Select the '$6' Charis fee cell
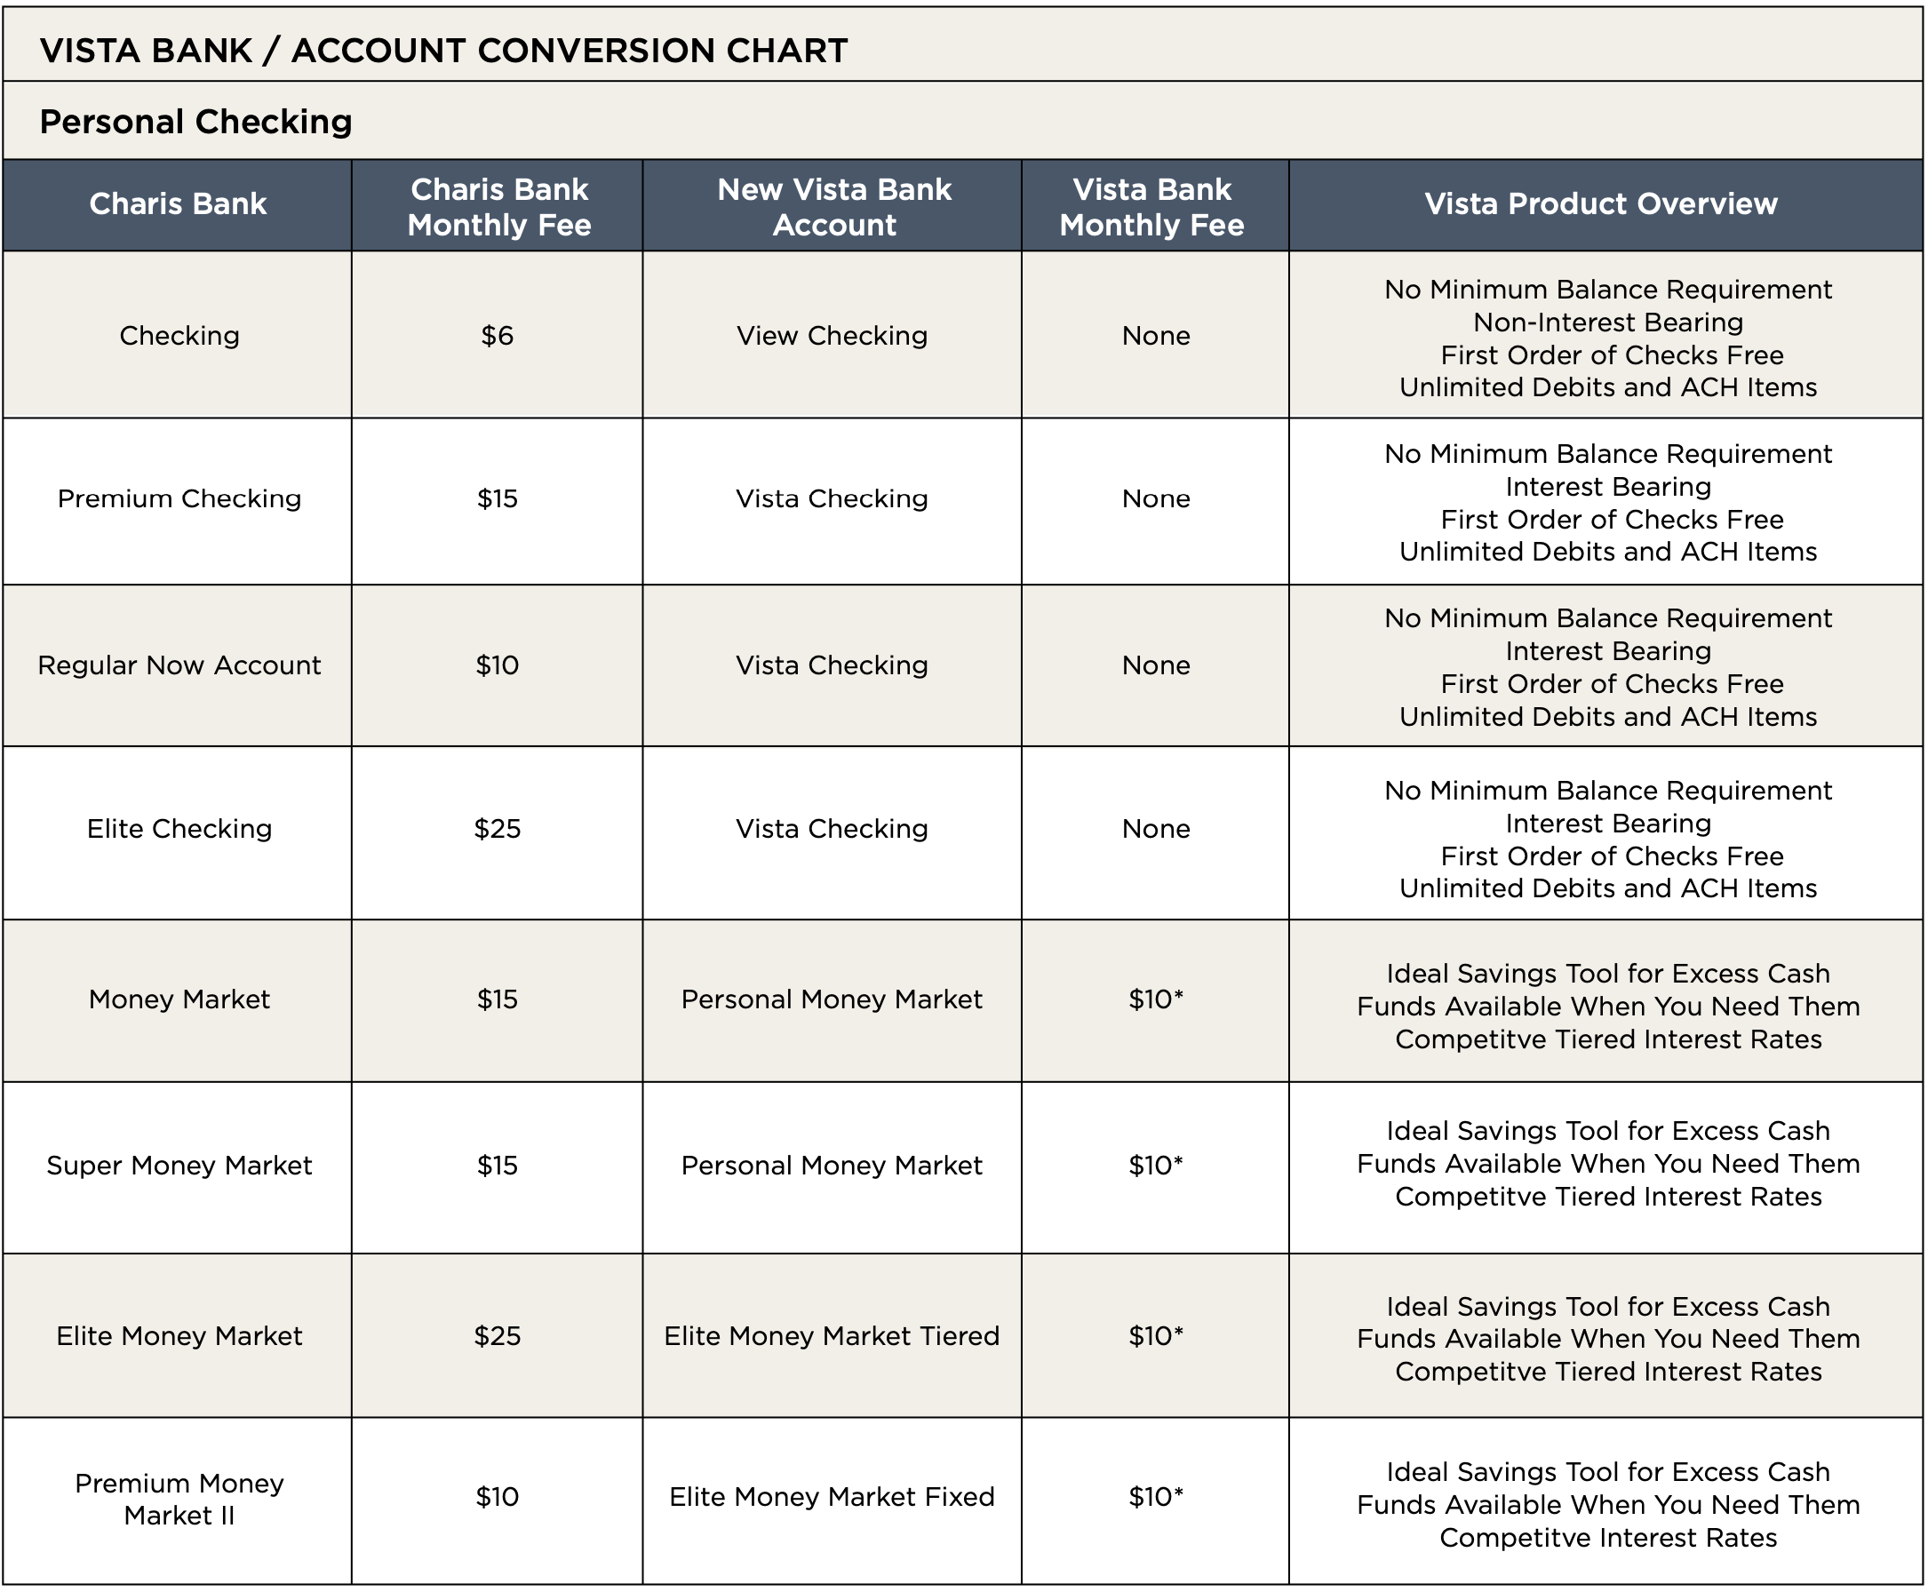Viewport: 1928px width, 1592px height. coord(498,336)
